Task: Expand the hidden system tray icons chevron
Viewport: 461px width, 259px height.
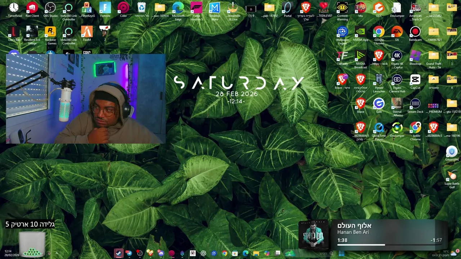Action: (57, 253)
